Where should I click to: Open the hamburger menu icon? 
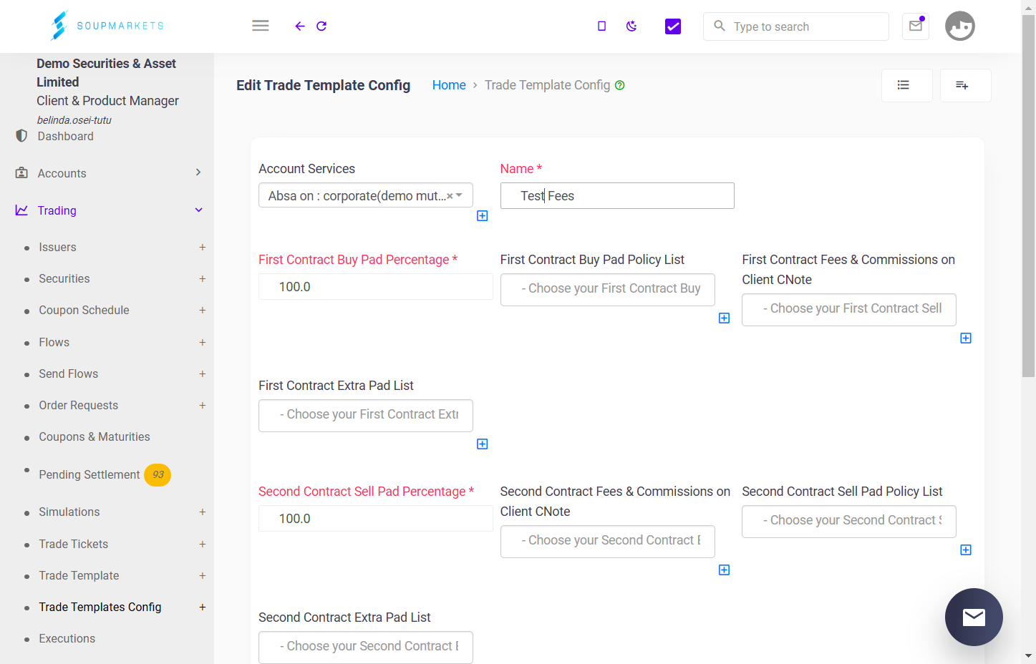261,26
